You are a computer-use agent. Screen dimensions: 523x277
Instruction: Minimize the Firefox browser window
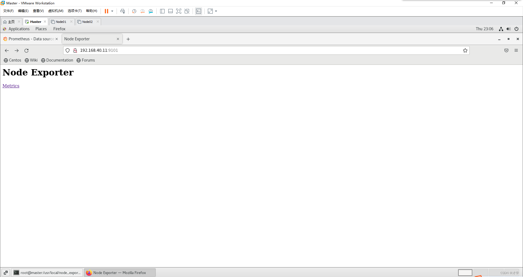[499, 39]
